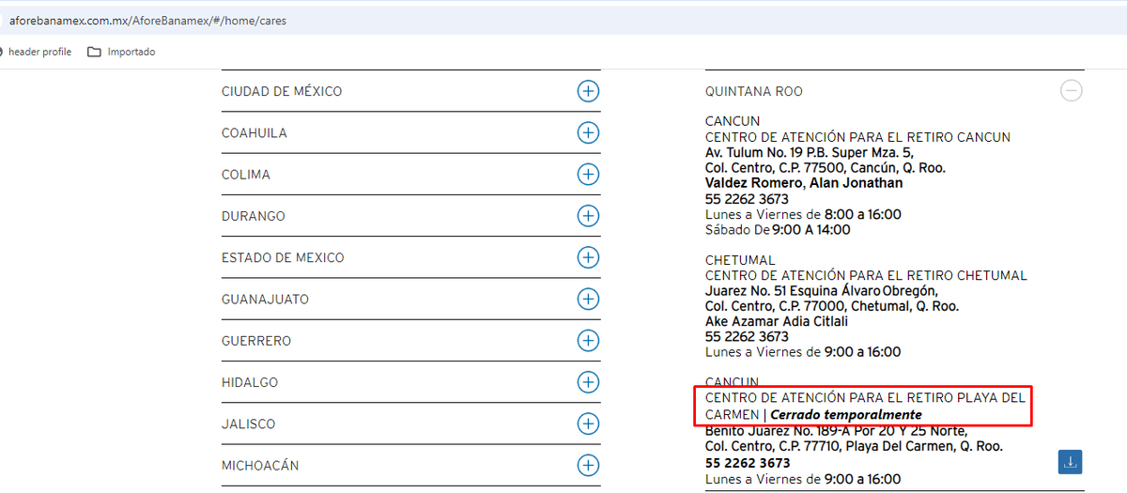The width and height of the screenshot is (1127, 493).
Task: Expand the HIDALGO plus icon
Action: [x=588, y=382]
